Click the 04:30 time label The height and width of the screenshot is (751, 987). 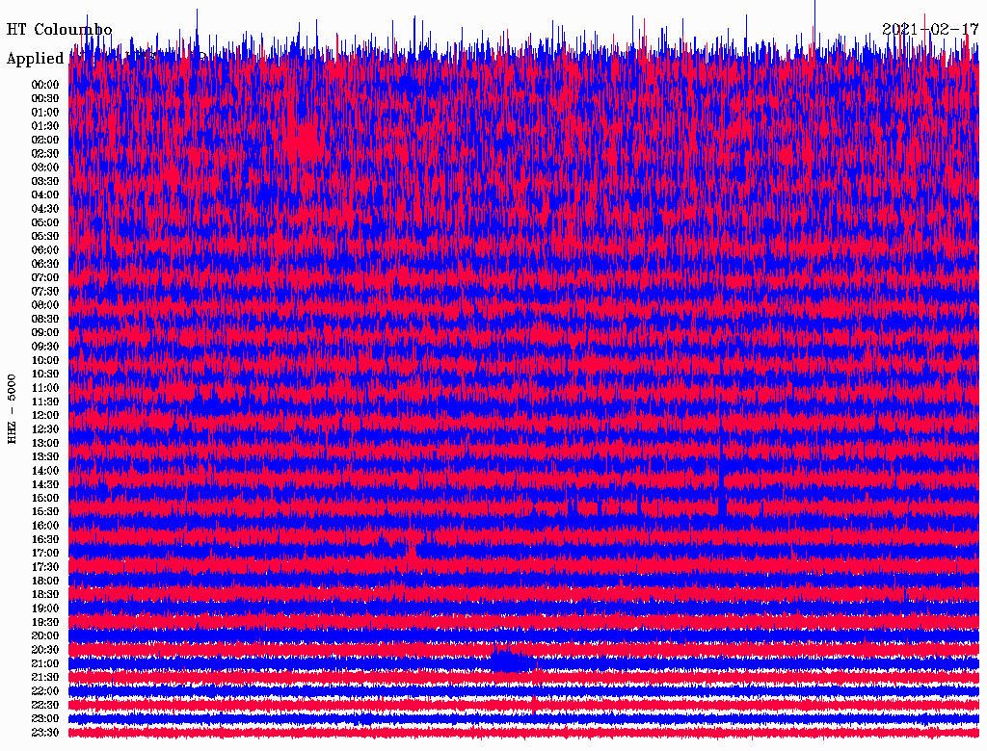(45, 208)
